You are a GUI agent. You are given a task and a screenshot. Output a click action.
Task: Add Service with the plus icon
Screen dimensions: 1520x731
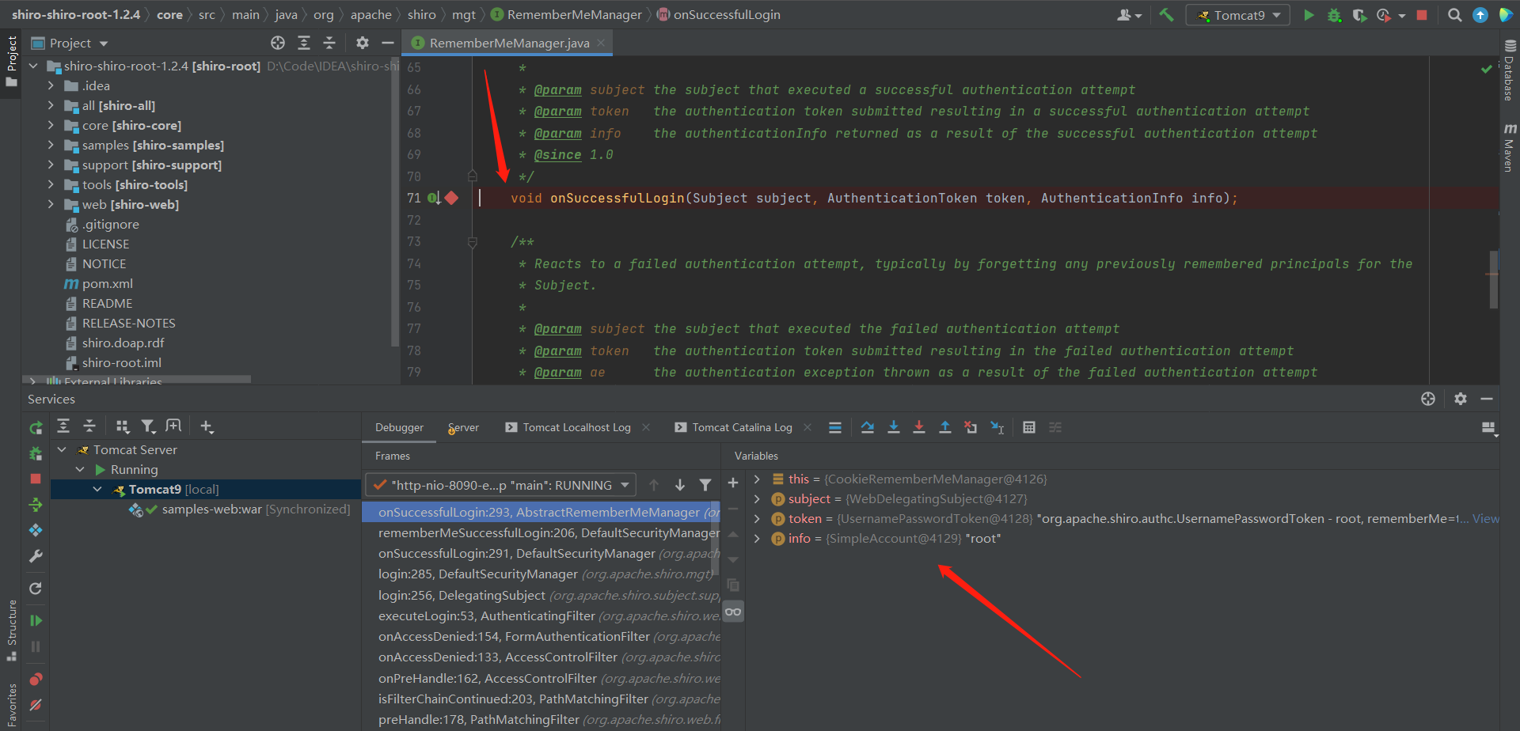pos(207,426)
